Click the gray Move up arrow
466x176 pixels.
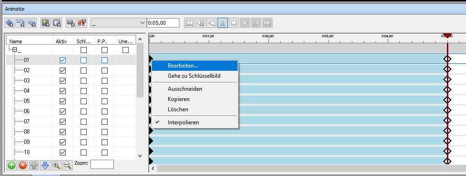click(x=34, y=165)
